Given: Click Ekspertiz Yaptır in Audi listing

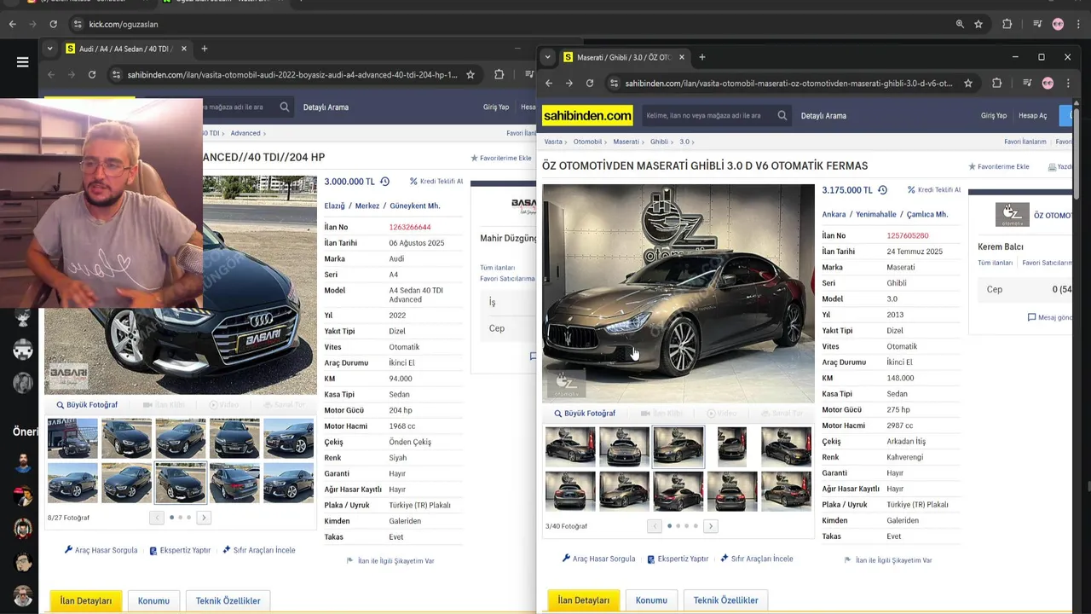Looking at the screenshot, I should tap(180, 550).
